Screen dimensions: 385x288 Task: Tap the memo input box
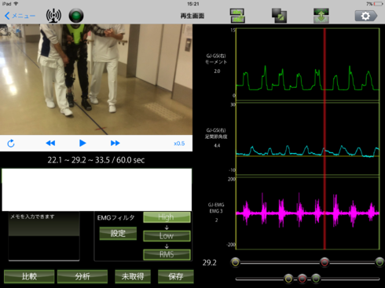44,236
